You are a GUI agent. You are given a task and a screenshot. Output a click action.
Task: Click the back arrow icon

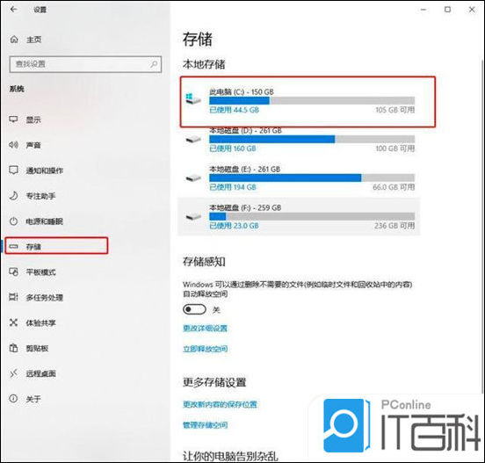coord(13,10)
